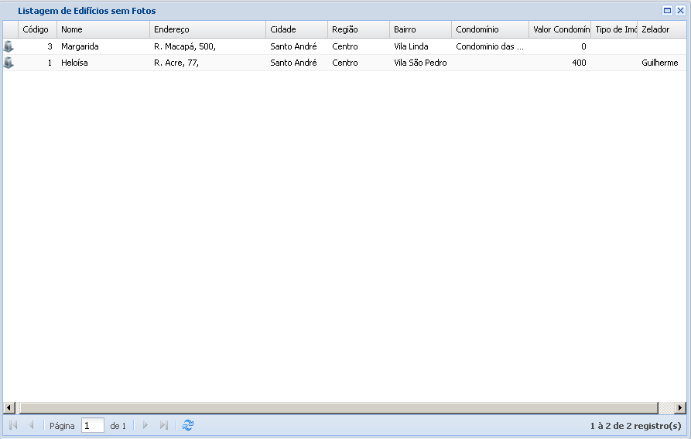The width and height of the screenshot is (691, 439).
Task: Select the Vila São Pedro cell
Action: point(420,63)
